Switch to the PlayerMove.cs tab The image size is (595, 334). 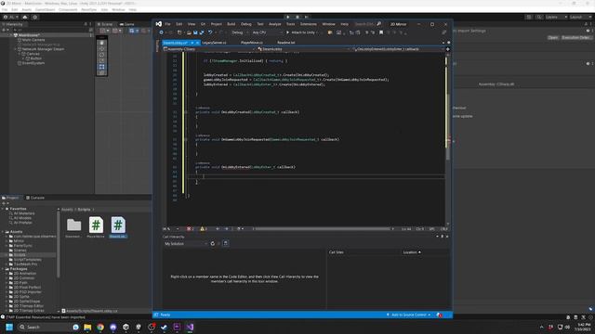tap(252, 43)
